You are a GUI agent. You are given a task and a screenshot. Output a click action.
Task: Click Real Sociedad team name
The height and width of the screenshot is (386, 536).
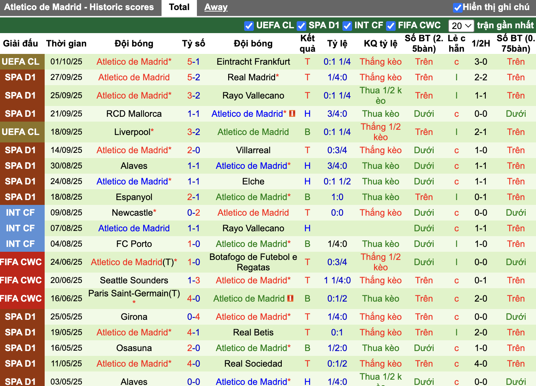tap(253, 364)
